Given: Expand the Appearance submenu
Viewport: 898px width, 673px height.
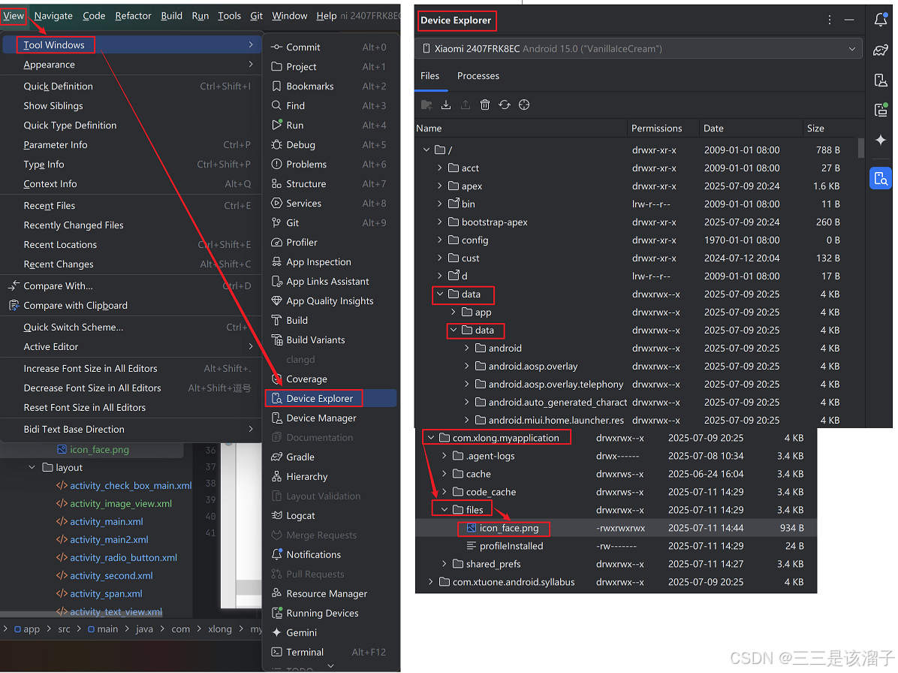Looking at the screenshot, I should coord(131,64).
